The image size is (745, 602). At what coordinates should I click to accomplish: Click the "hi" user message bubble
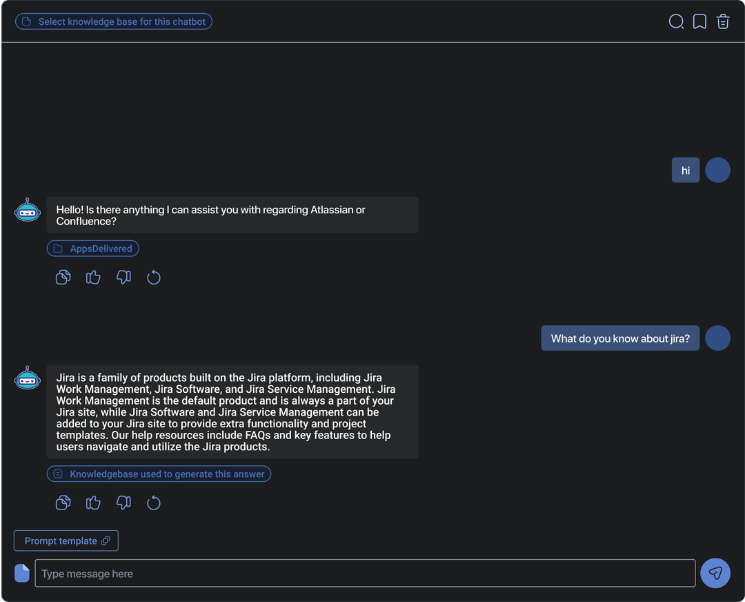point(685,170)
